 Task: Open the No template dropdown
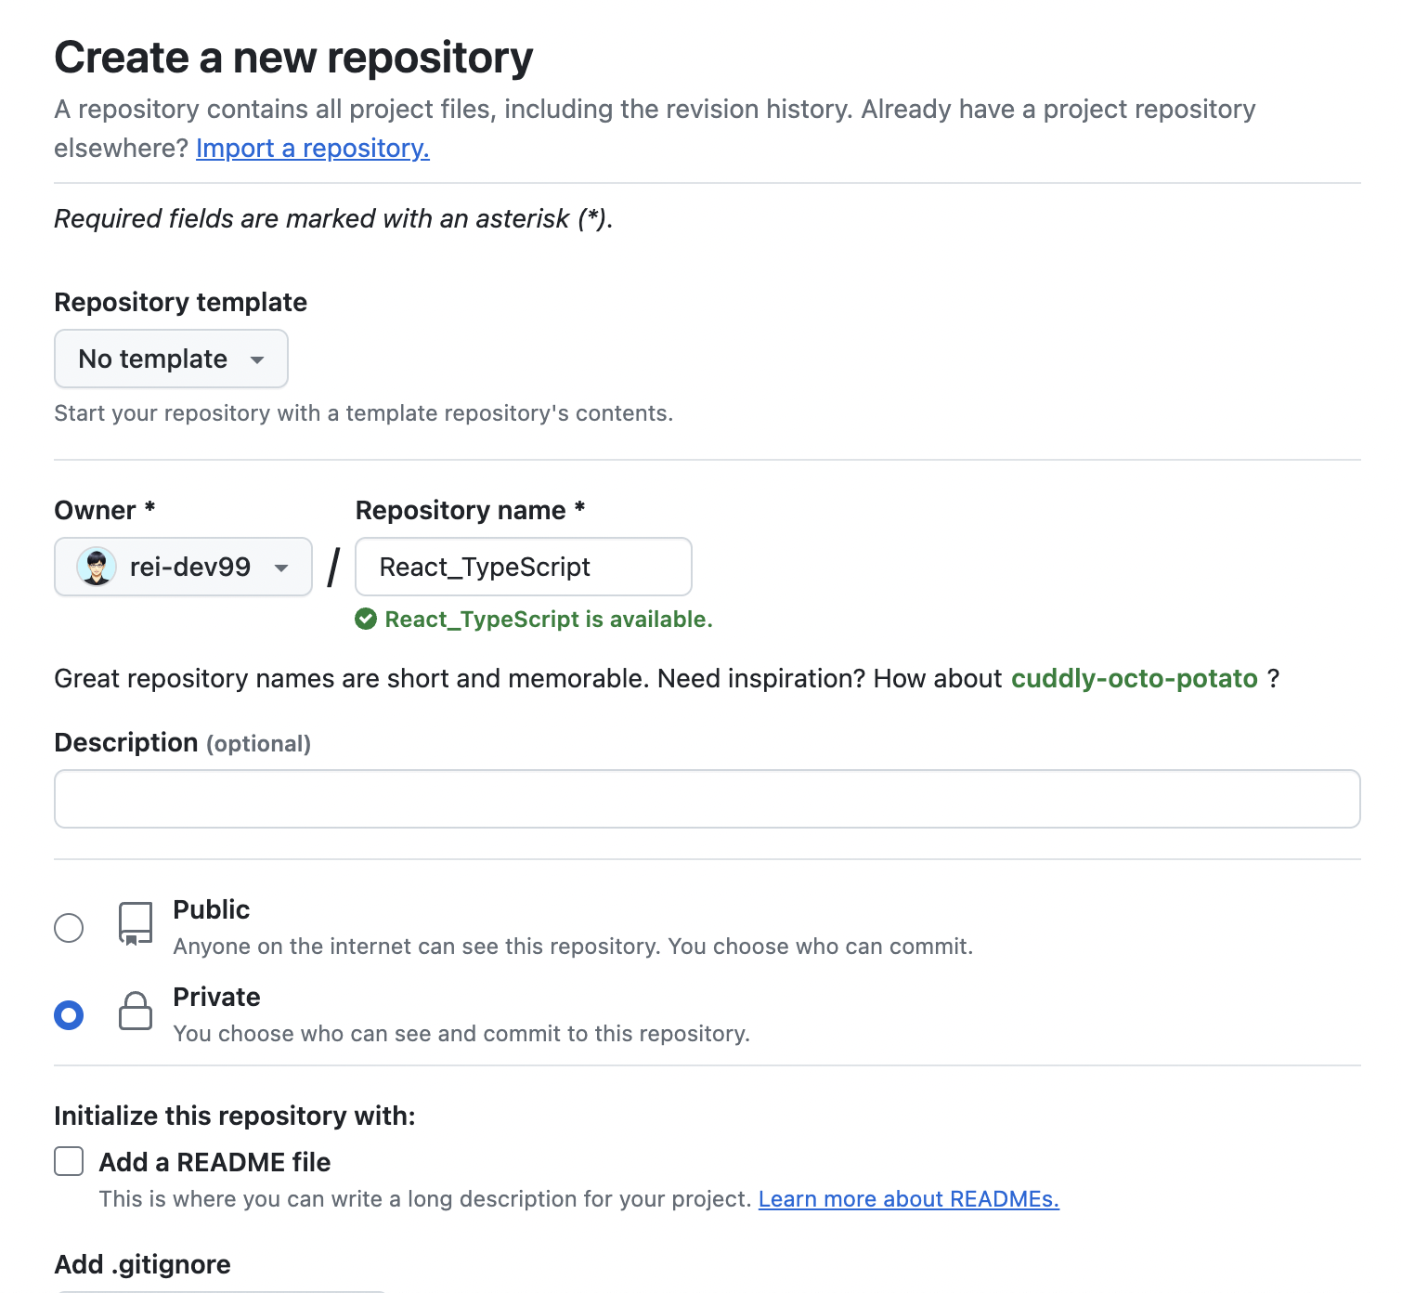(171, 359)
